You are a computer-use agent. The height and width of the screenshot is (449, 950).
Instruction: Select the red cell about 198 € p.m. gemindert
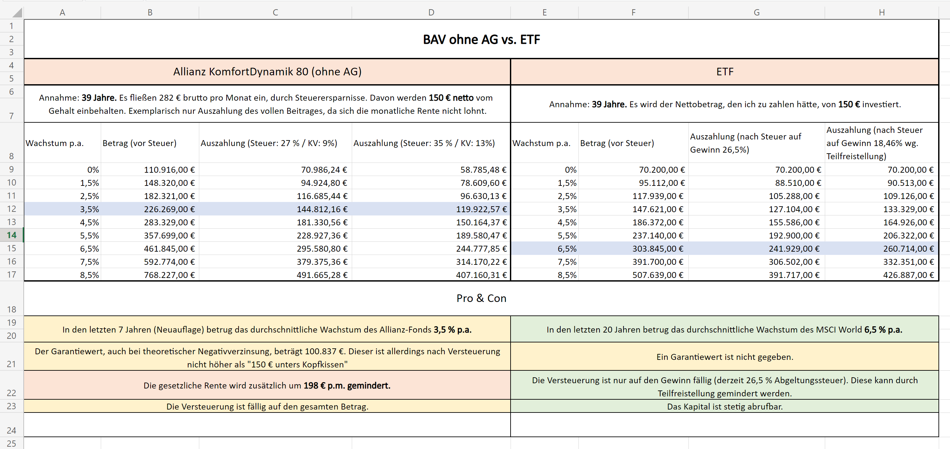(x=267, y=385)
